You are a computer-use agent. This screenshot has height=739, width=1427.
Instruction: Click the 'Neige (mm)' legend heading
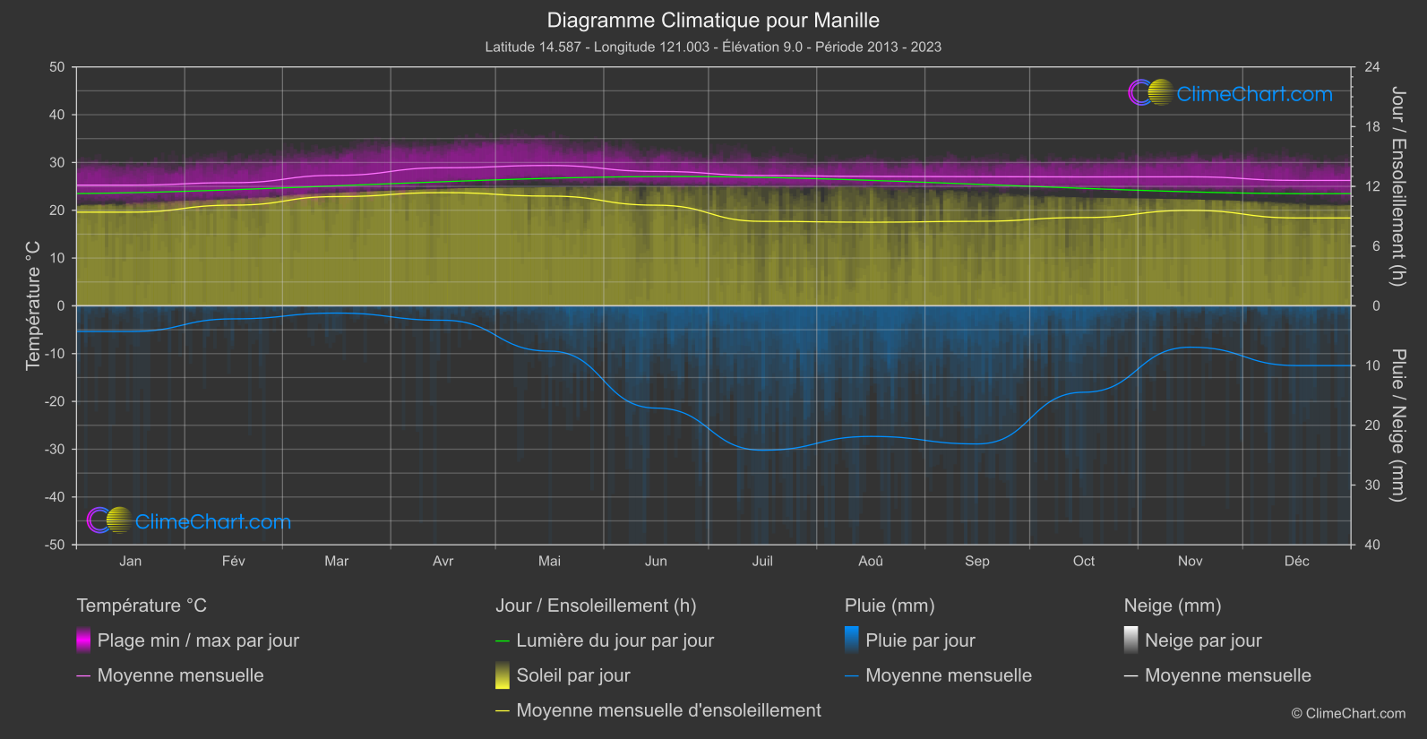click(x=1173, y=606)
